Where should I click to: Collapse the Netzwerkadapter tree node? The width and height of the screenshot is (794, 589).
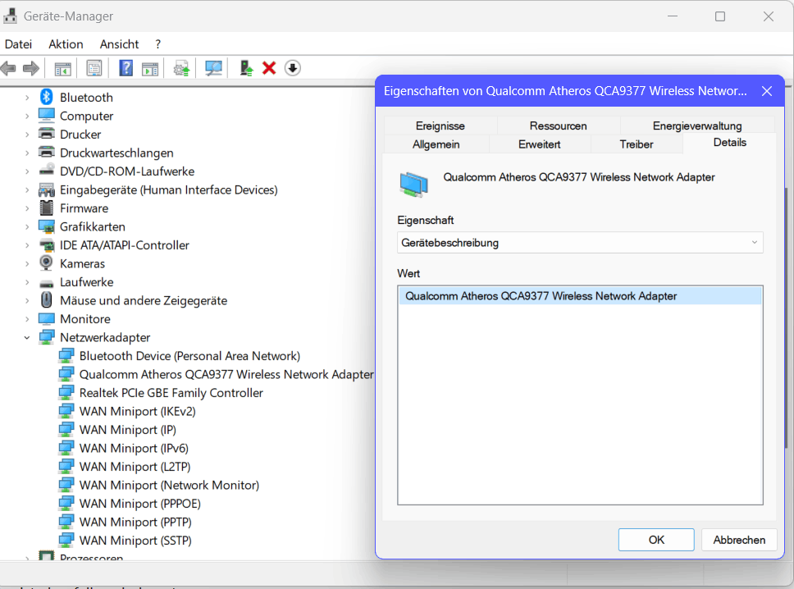pyautogui.click(x=27, y=337)
